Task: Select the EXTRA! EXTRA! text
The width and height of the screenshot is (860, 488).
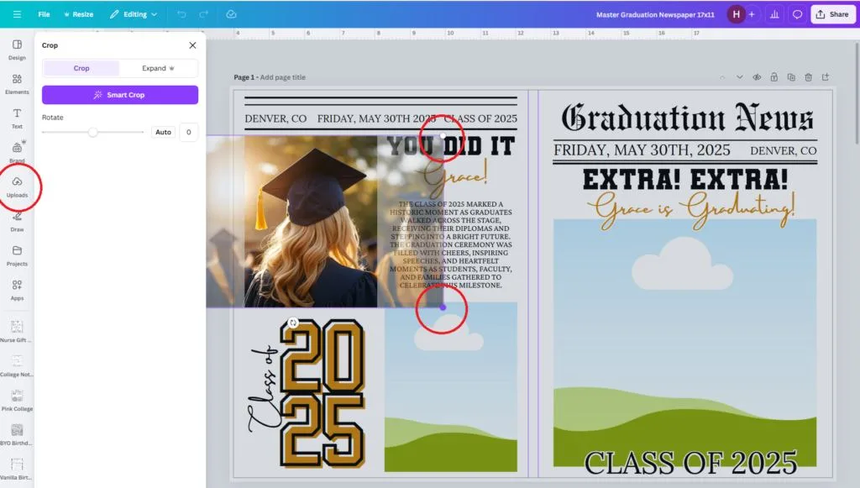Action: click(685, 180)
